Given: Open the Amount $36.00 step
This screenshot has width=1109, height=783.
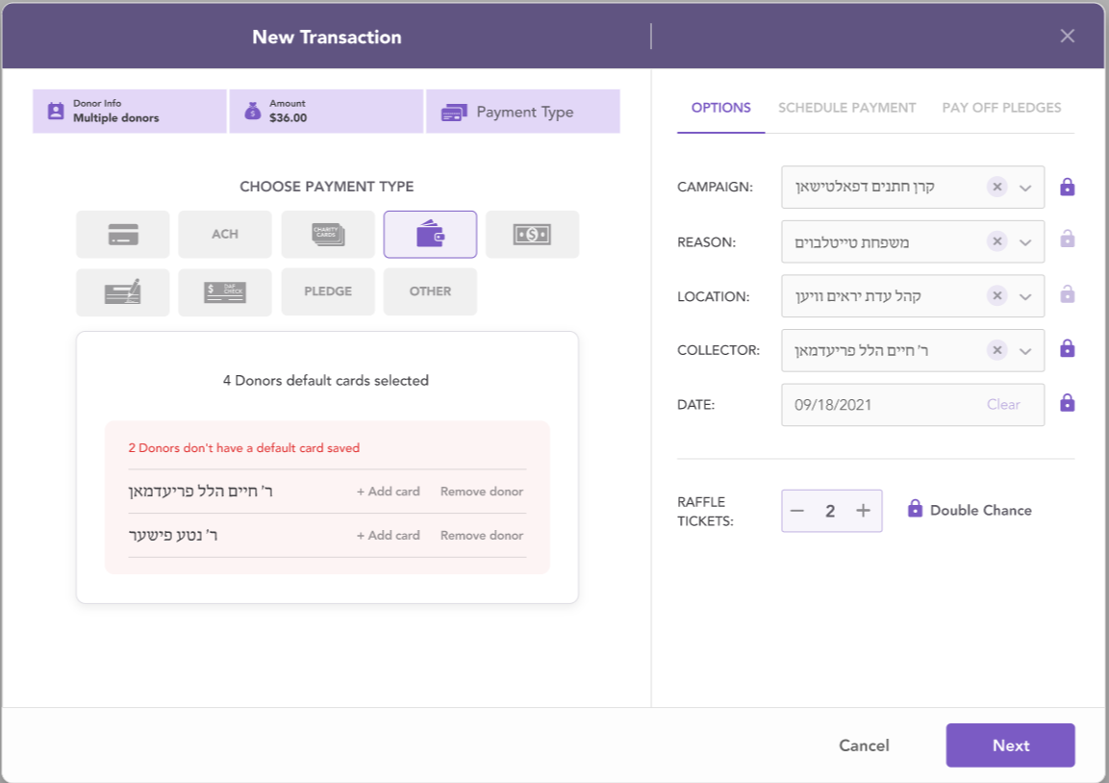Looking at the screenshot, I should tap(326, 111).
